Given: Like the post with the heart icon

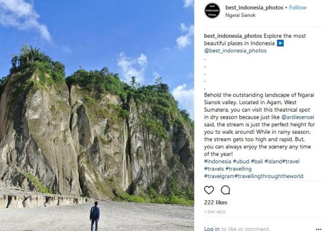Looking at the screenshot, I should point(209,190).
